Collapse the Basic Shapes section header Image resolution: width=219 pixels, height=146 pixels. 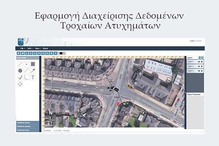point(28,58)
